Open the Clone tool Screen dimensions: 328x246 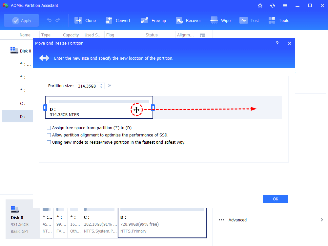[85, 20]
